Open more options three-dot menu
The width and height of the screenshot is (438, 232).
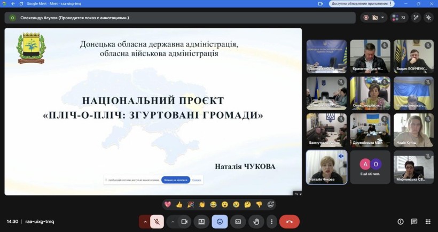pyautogui.click(x=271, y=222)
